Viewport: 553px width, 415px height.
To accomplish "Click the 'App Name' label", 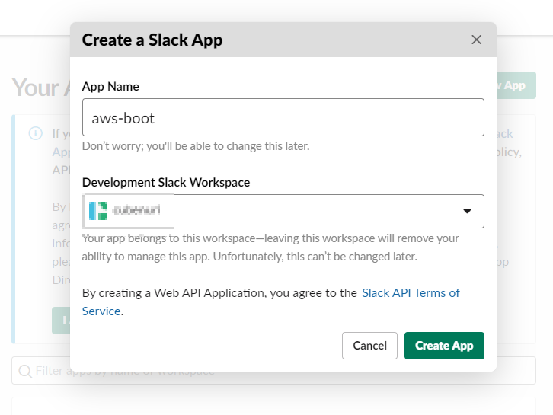I will pos(110,86).
